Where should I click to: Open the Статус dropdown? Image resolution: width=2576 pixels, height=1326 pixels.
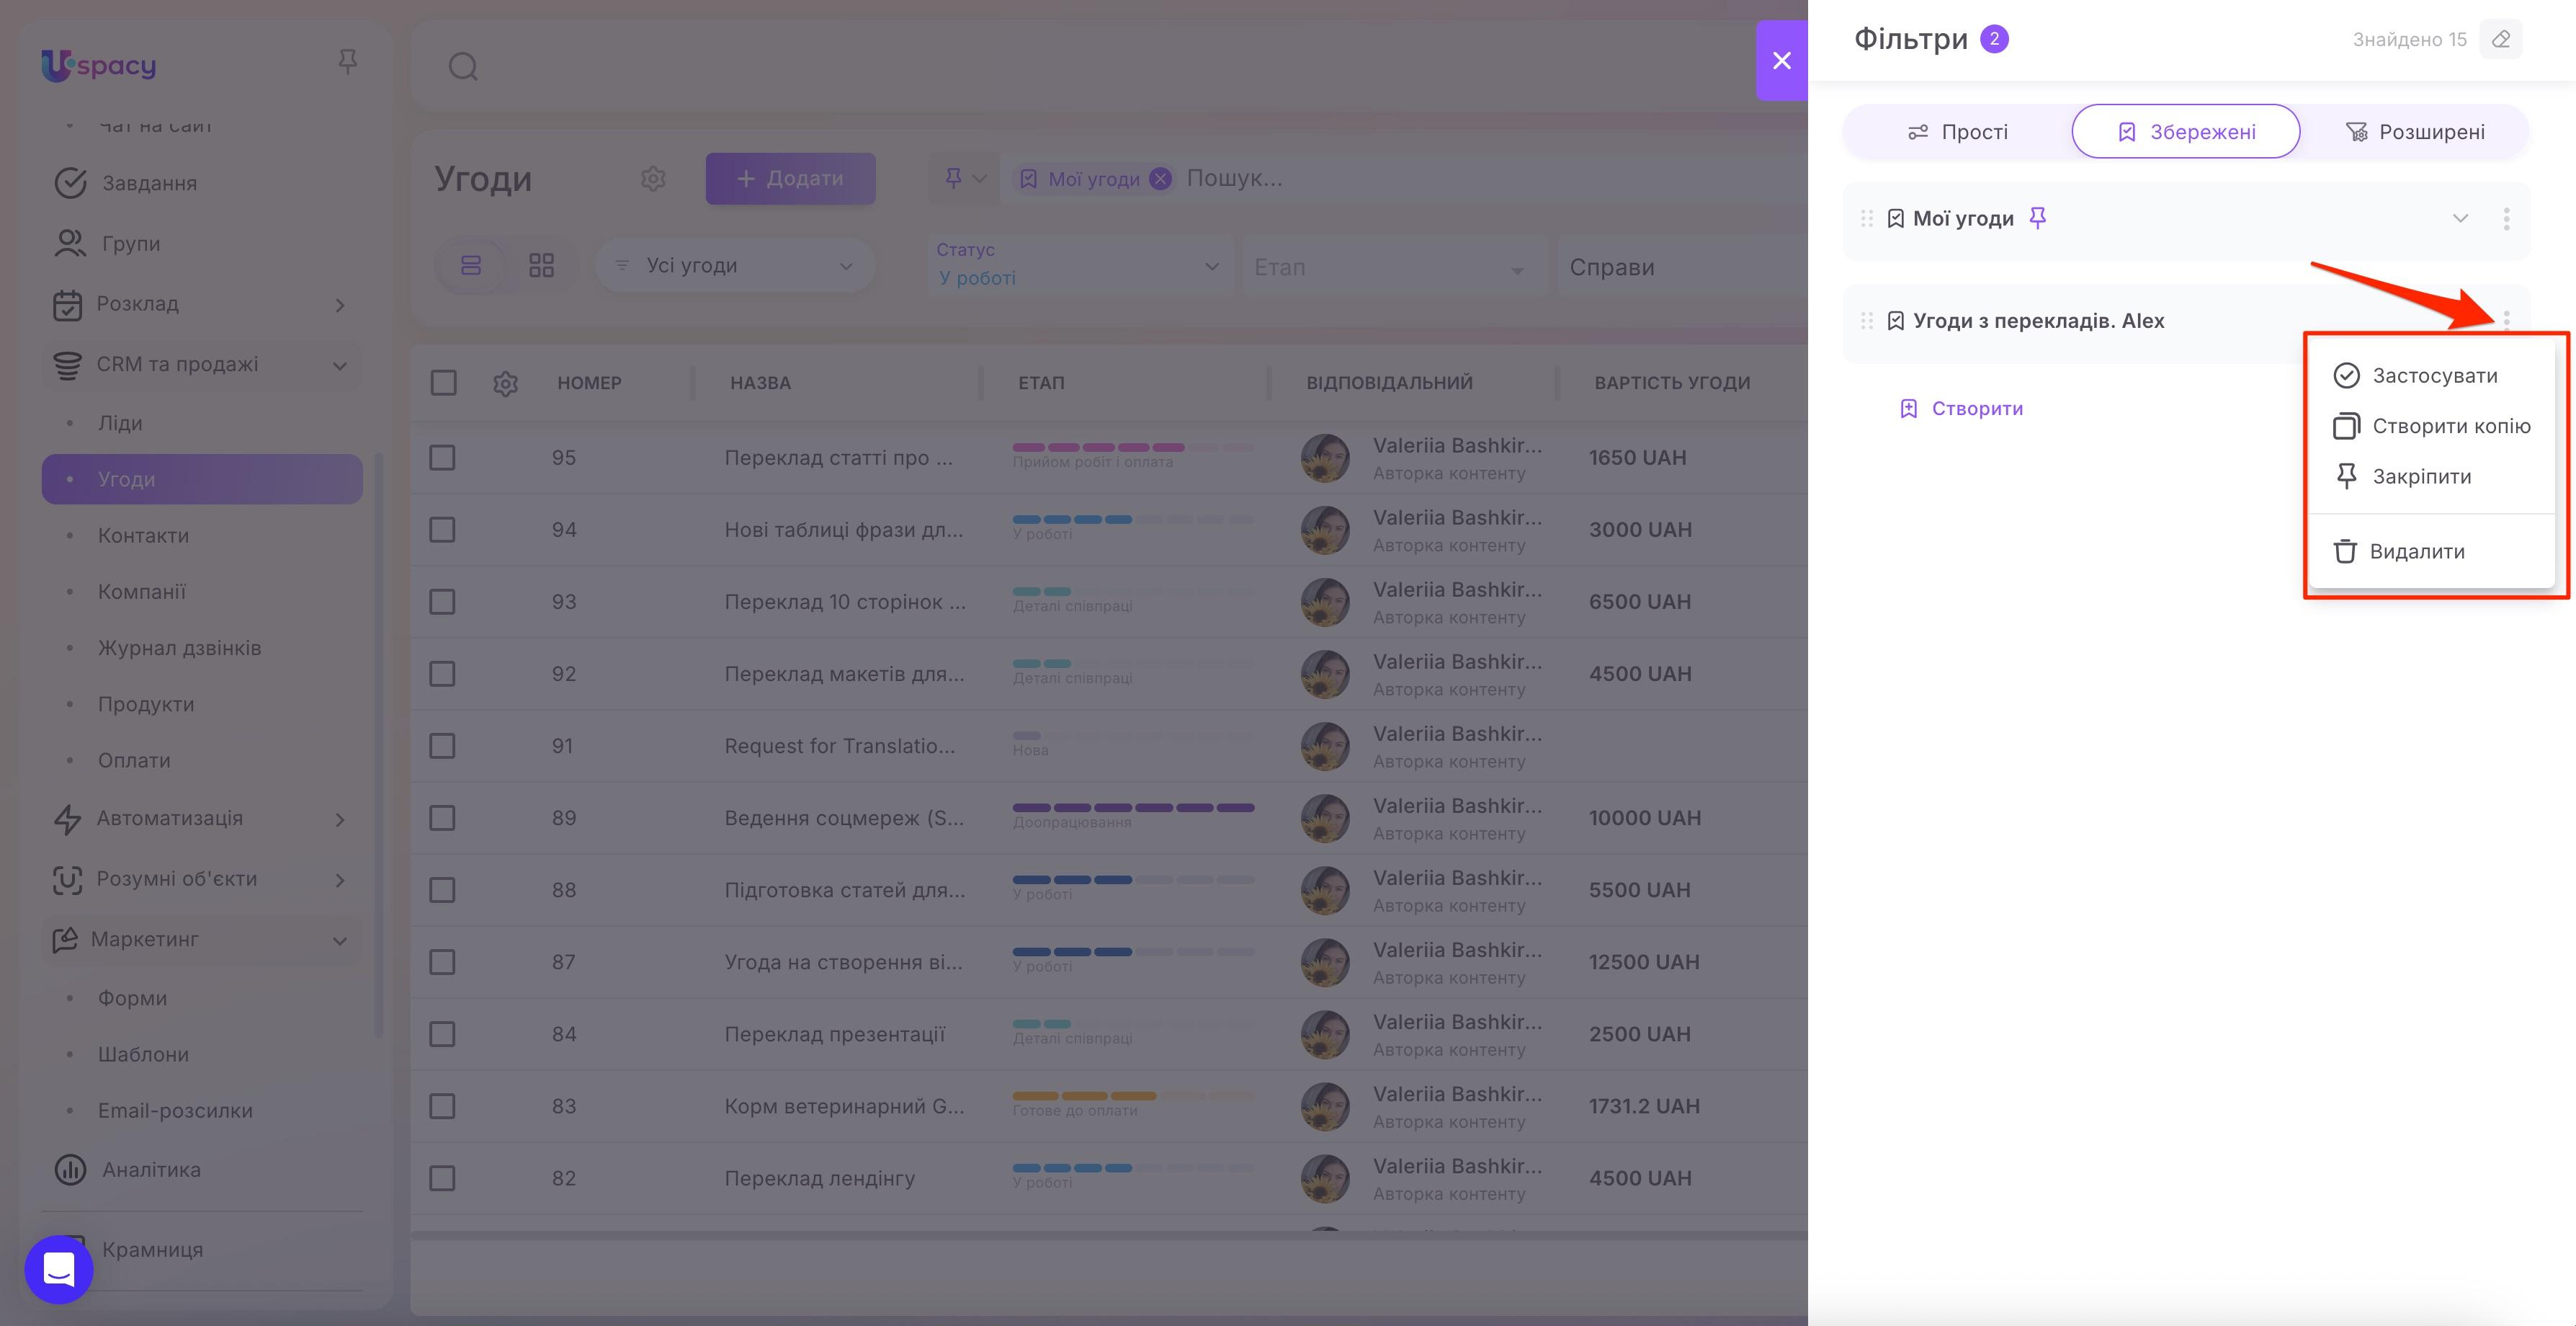point(1080,265)
